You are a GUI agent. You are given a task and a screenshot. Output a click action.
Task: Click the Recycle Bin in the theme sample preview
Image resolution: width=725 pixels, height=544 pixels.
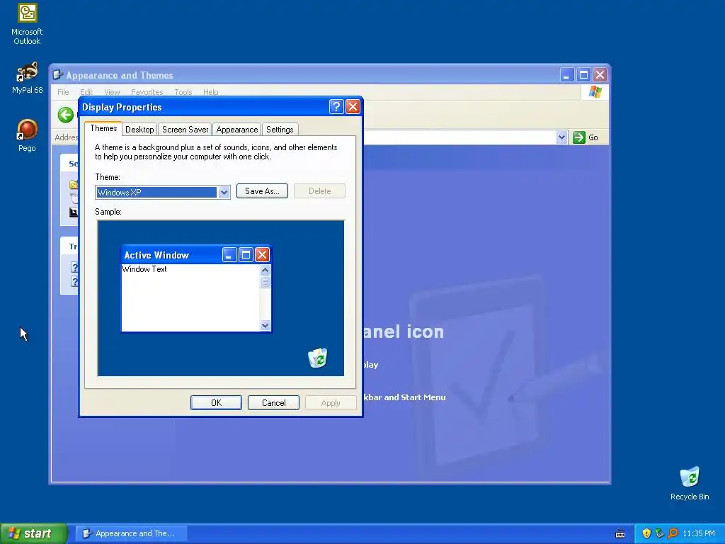pos(318,358)
